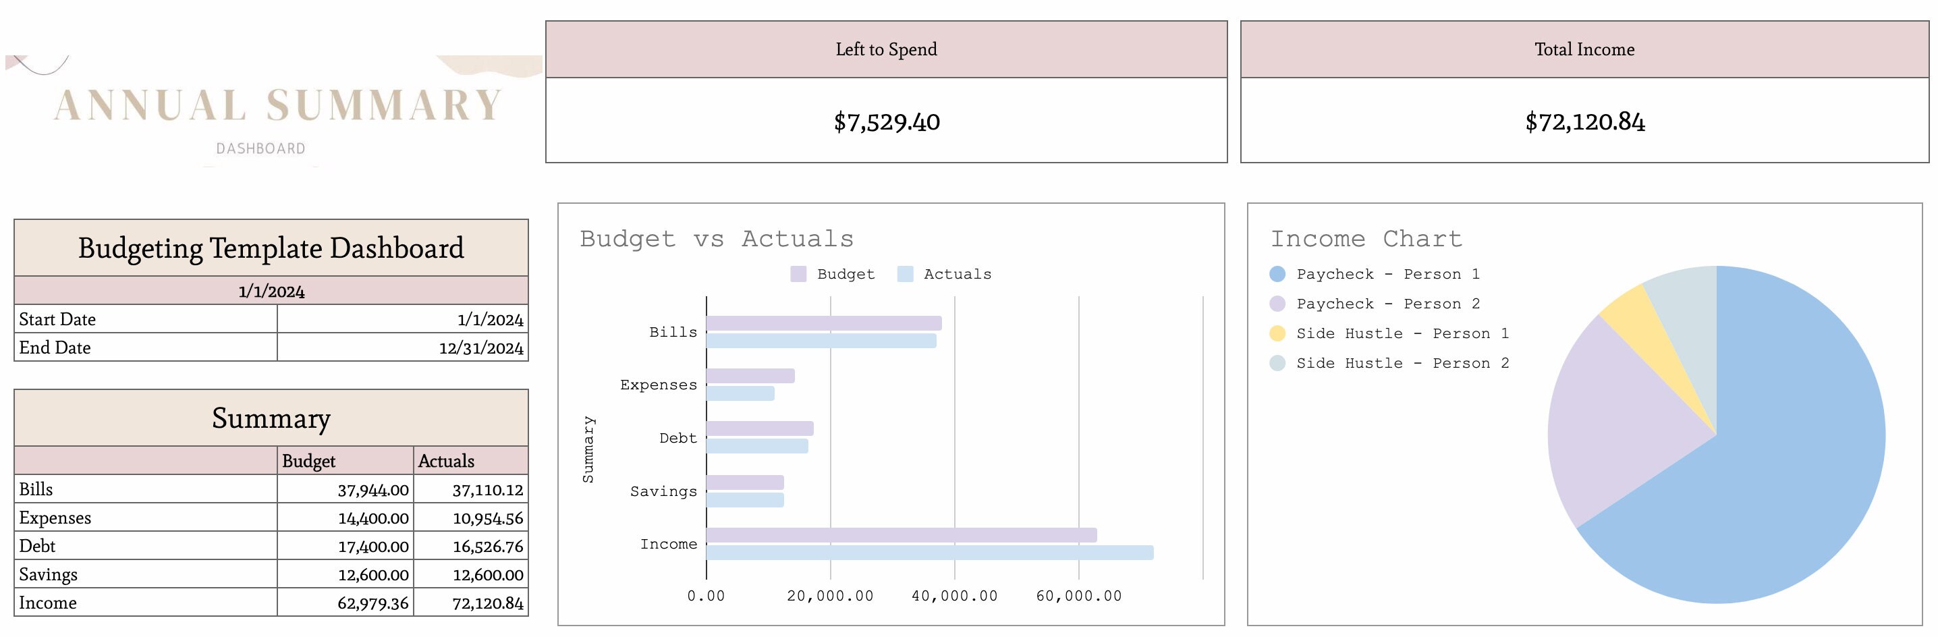Select the Expenses budget cell 14,400.00
The width and height of the screenshot is (1938, 637).
click(x=345, y=518)
